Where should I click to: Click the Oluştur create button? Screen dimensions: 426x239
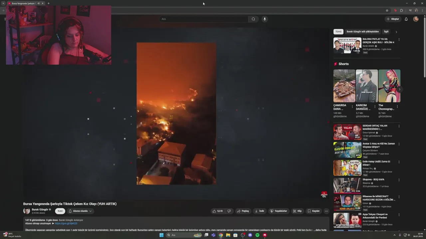tap(393, 19)
